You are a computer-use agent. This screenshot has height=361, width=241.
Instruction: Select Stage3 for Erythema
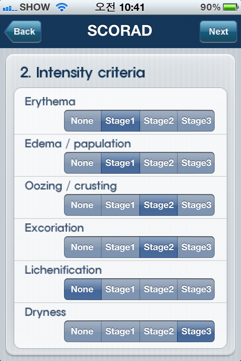tap(196, 121)
